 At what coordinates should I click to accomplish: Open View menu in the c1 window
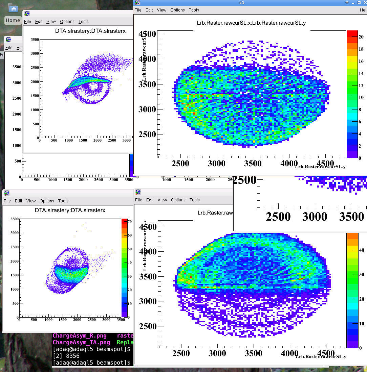click(x=161, y=10)
